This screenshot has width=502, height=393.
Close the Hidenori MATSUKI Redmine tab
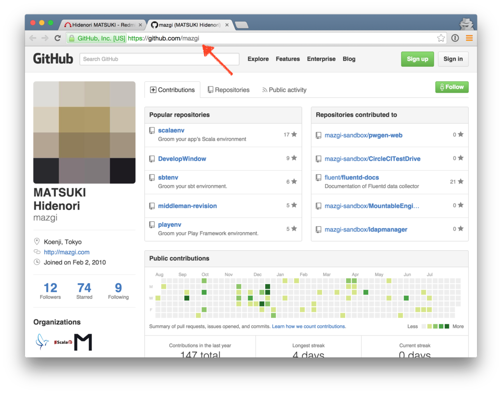(x=140, y=25)
